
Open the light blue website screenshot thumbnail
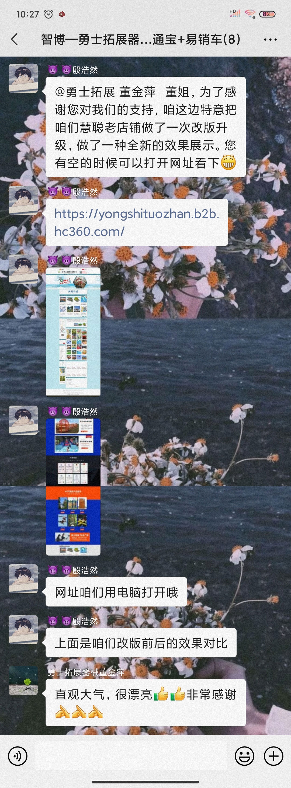(73, 332)
